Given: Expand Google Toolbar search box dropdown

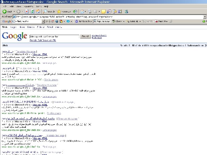Looking at the screenshot, I should 43,21.
